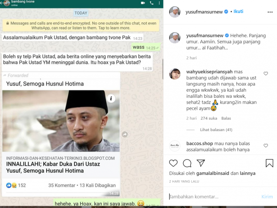The image size is (277, 208).
Task: Follow the account with Ikuti
Action: 238,12
